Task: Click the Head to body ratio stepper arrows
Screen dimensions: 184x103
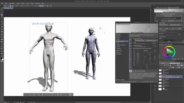Action: click(x=156, y=46)
